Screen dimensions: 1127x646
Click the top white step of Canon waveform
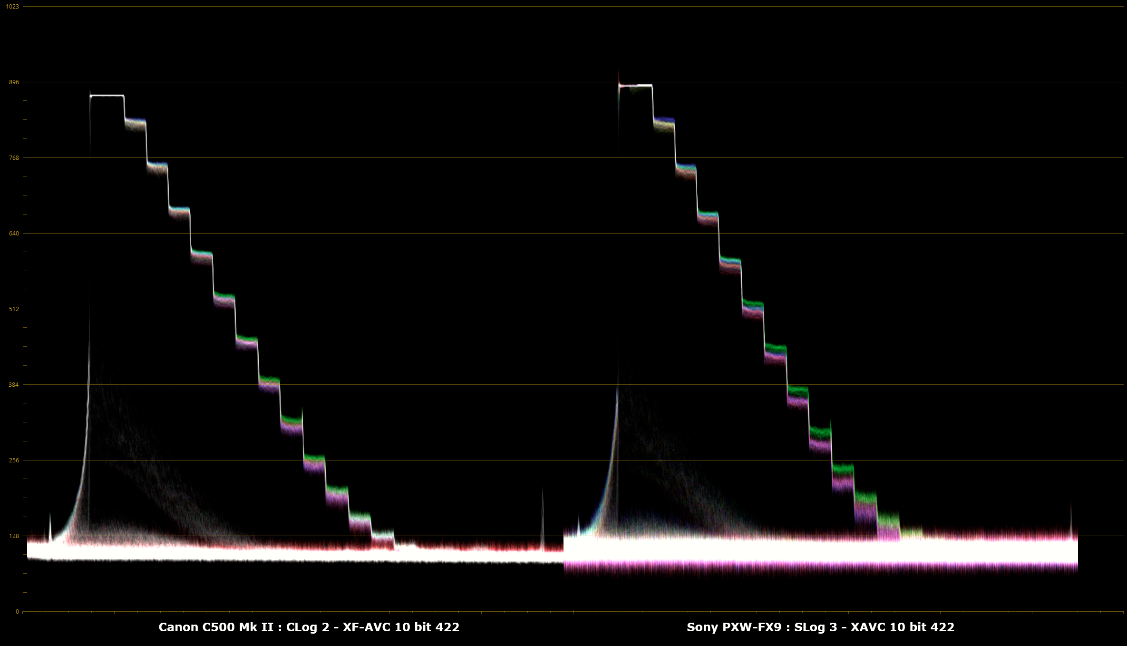coord(107,96)
